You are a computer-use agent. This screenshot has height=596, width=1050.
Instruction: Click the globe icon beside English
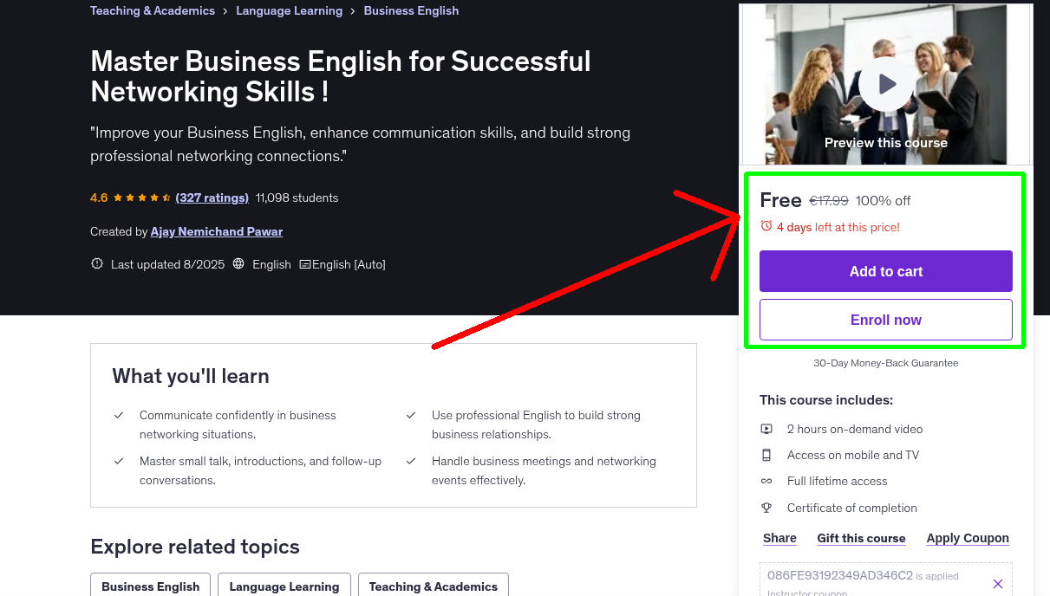(x=238, y=264)
